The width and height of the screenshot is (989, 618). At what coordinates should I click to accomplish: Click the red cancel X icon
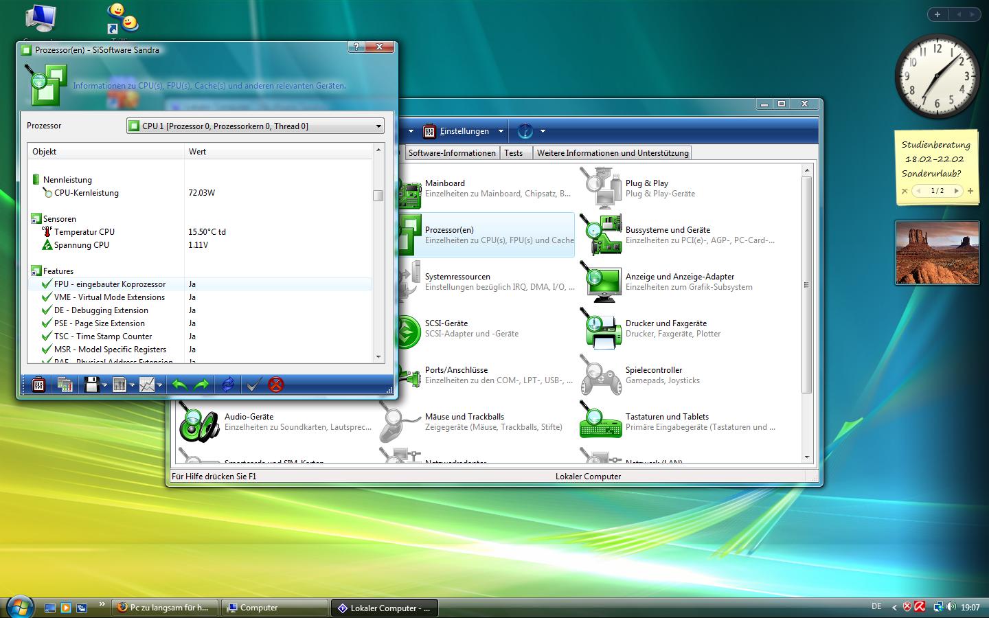coord(275,385)
